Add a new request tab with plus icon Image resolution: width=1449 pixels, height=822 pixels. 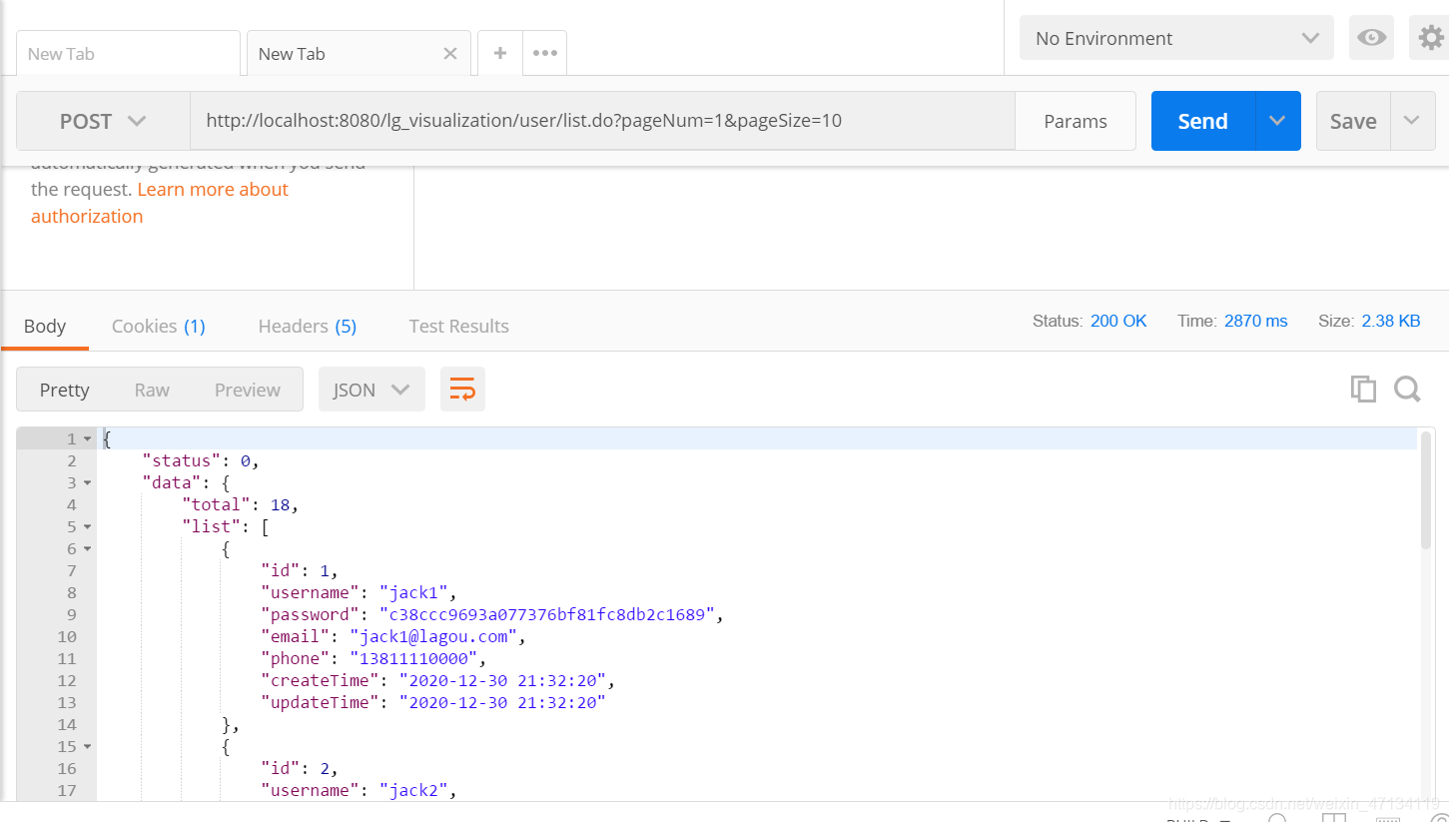500,53
